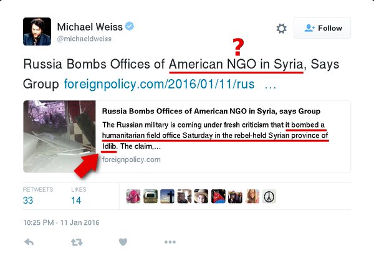374x266 pixels.
Task: Click the pink flower liker avatar
Action: pyautogui.click(x=133, y=196)
